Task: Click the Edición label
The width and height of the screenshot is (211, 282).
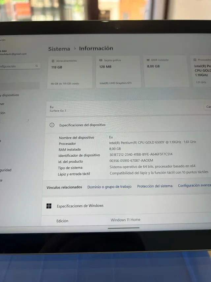Action: [x=62, y=221]
